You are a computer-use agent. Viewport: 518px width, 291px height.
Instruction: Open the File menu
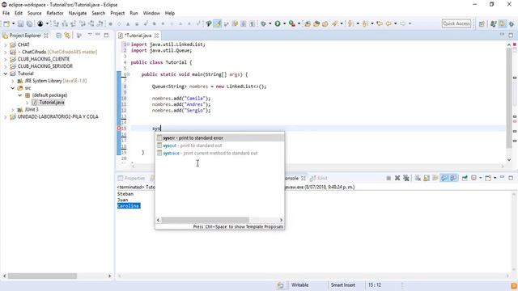(x=6, y=13)
